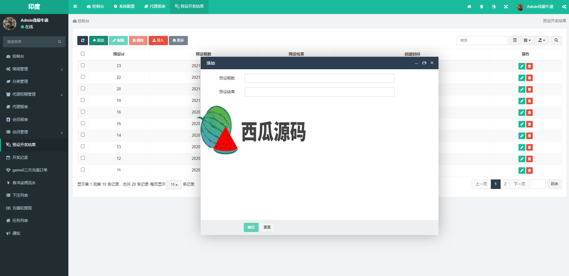Check the box for row id 14

[x=83, y=135]
